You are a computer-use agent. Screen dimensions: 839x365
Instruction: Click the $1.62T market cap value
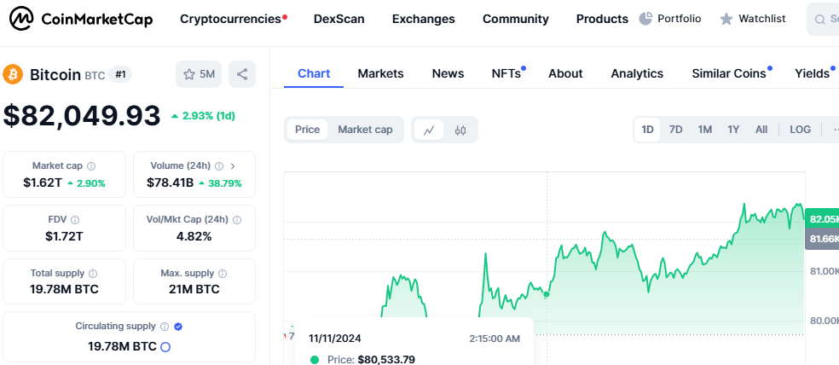[x=43, y=183]
